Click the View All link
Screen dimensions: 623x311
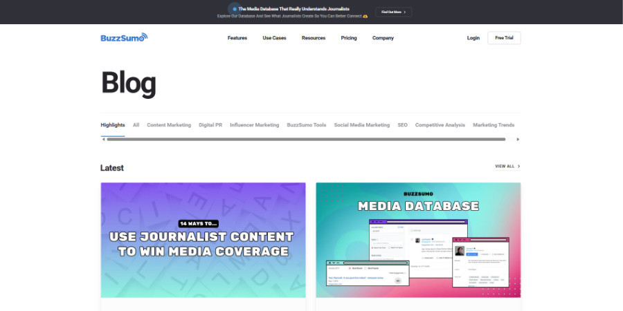coord(507,166)
